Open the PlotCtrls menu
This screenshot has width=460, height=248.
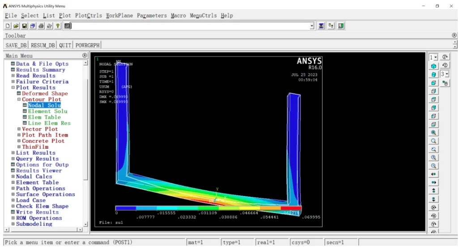click(88, 16)
